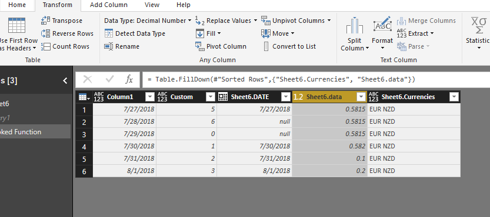Click the Move column icon
The height and width of the screenshot is (217, 490).
click(266, 33)
